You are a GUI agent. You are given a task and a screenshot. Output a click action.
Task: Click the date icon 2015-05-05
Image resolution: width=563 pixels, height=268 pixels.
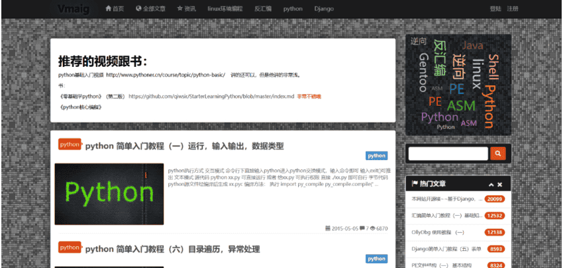[327, 228]
